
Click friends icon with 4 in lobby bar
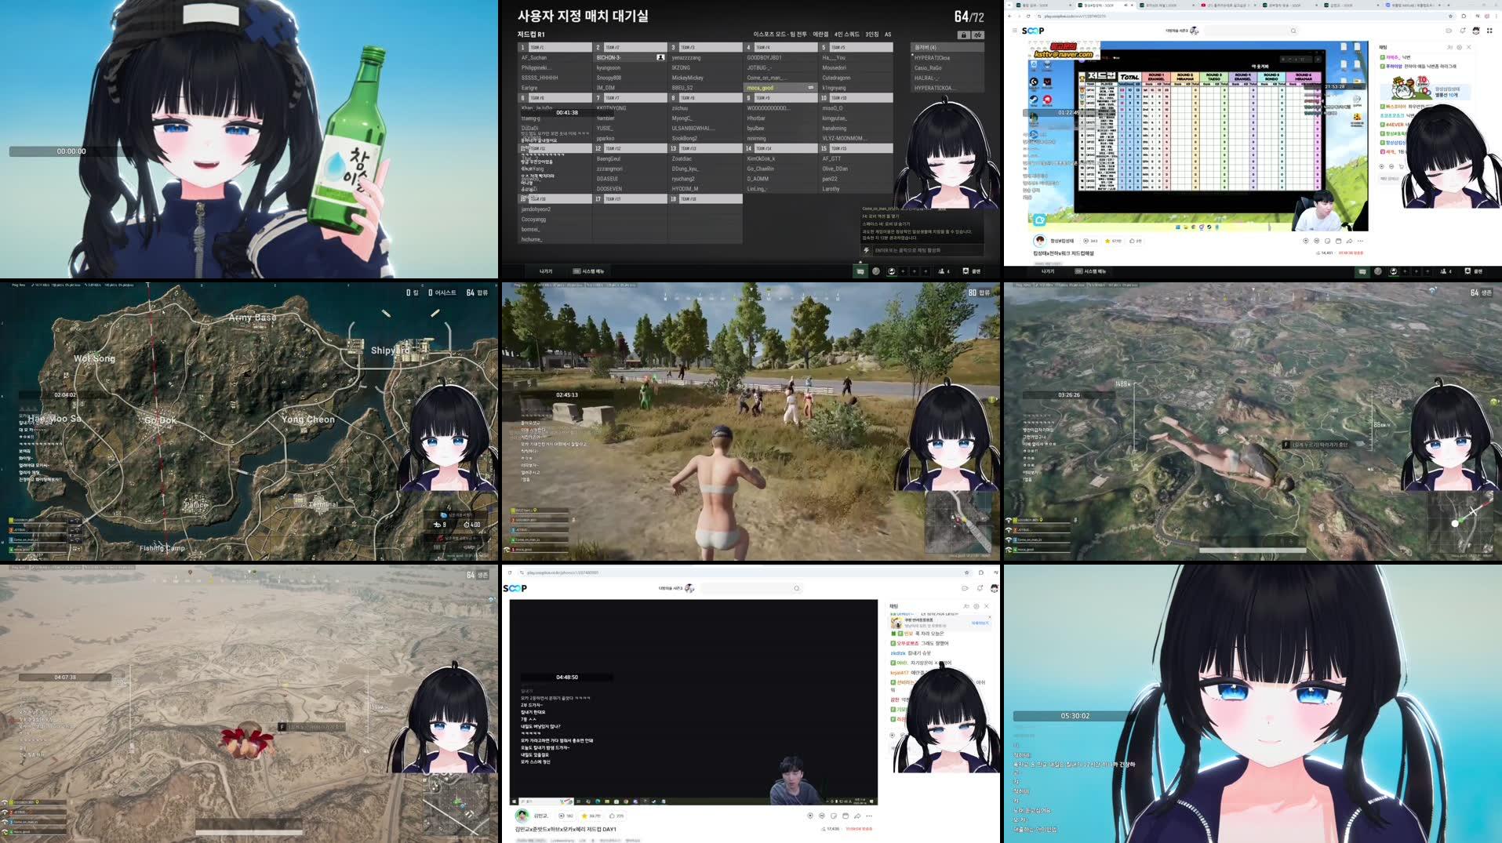[944, 271]
